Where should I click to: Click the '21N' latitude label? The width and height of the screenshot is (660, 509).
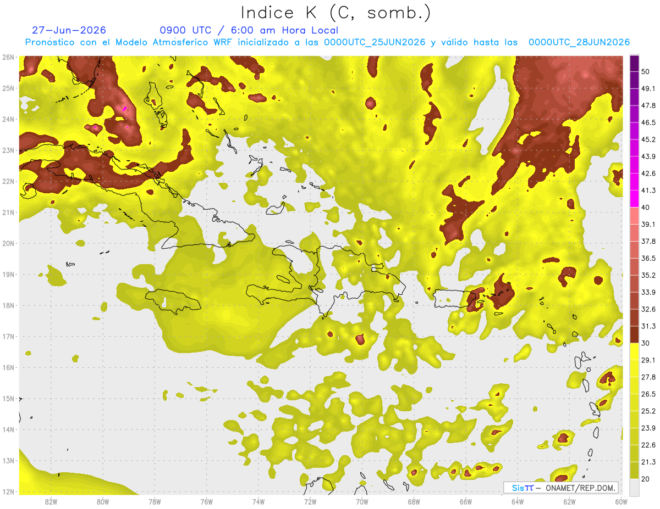pyautogui.click(x=8, y=212)
